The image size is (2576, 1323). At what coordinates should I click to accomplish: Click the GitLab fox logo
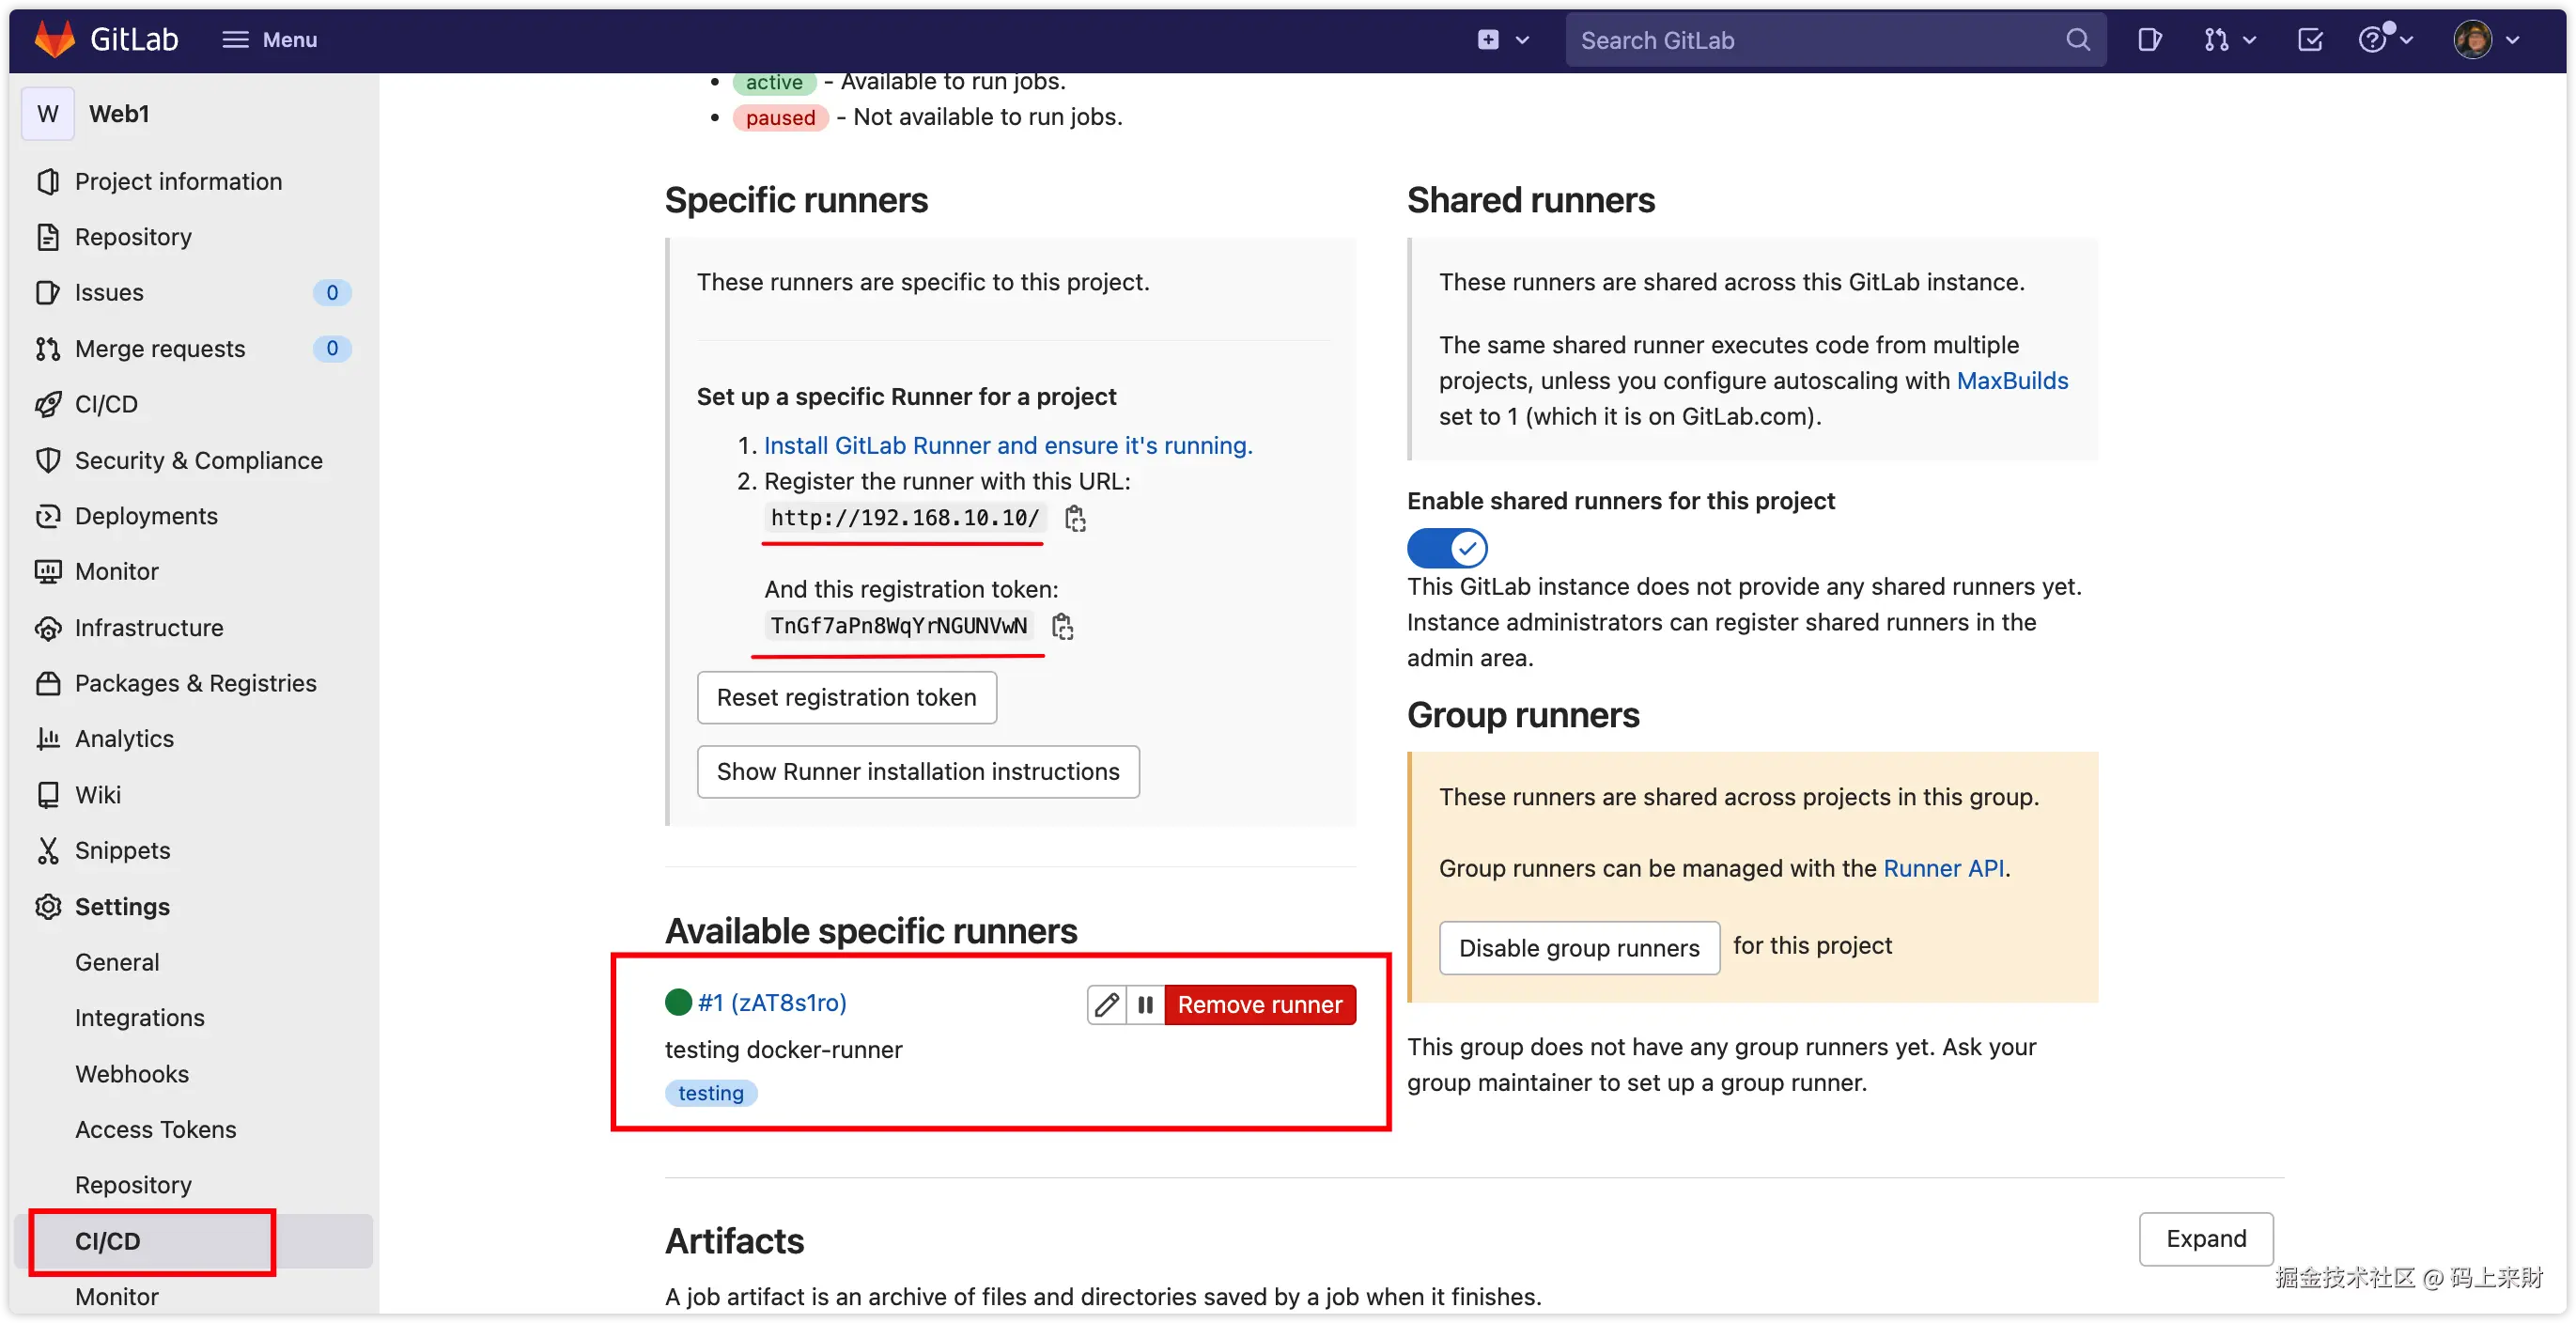click(x=55, y=39)
